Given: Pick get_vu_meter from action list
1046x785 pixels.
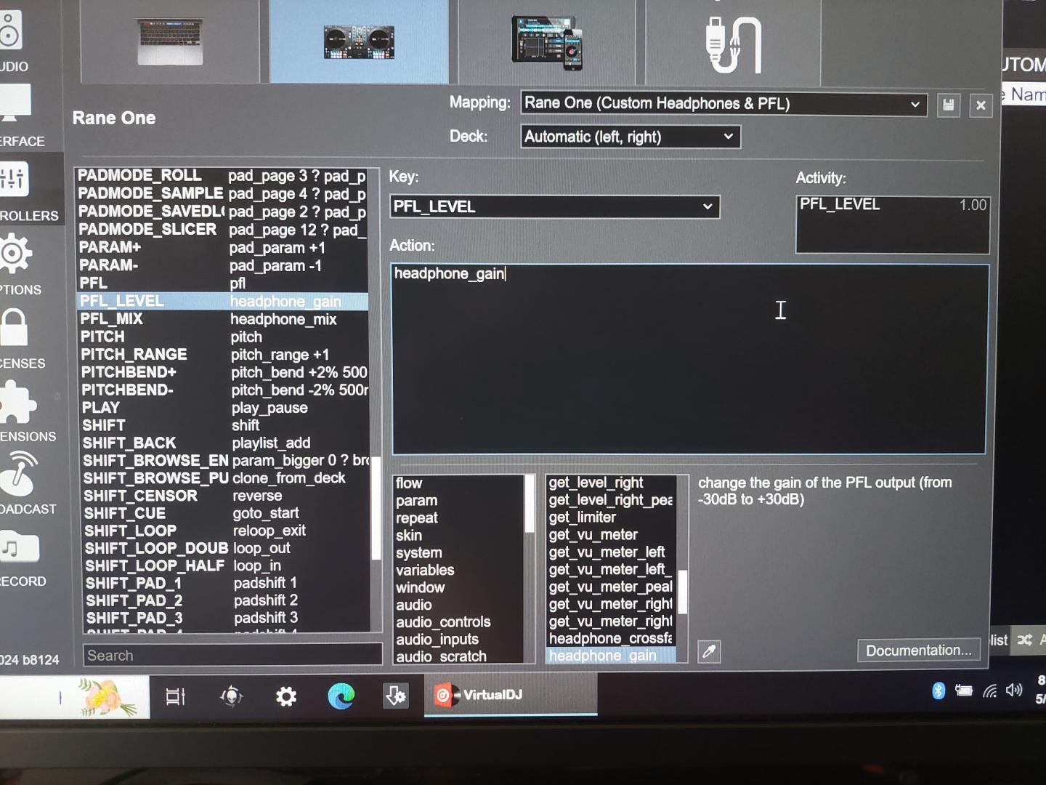Looking at the screenshot, I should click(x=611, y=535).
